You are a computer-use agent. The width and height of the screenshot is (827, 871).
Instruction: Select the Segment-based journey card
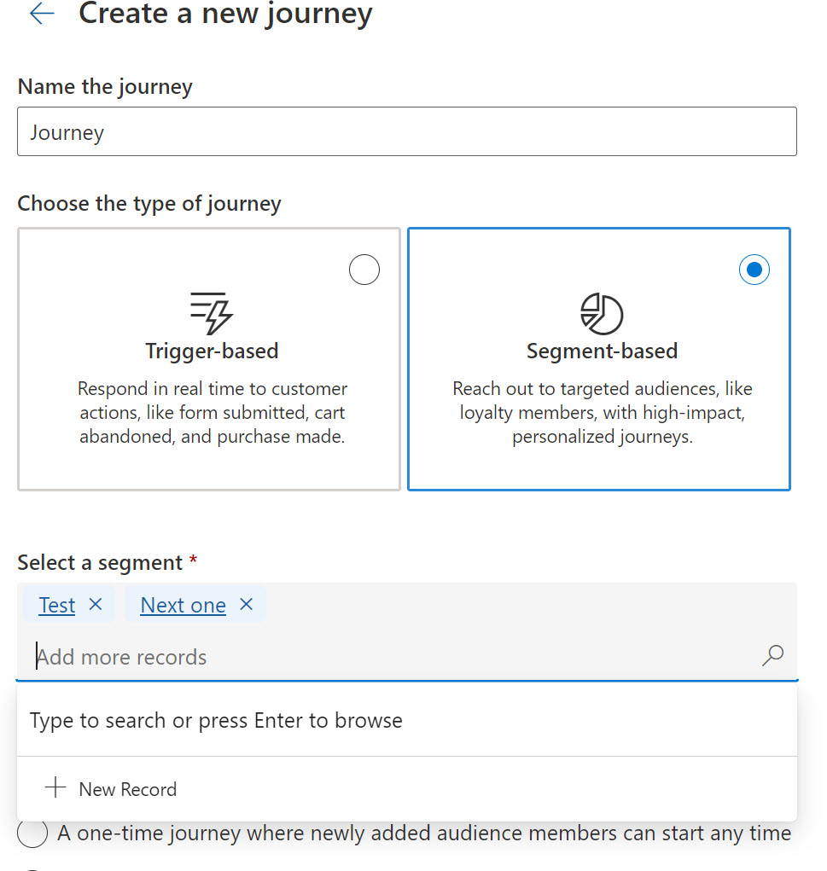coord(599,359)
